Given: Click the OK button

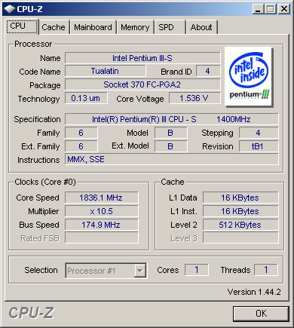Looking at the screenshot, I should point(261,314).
